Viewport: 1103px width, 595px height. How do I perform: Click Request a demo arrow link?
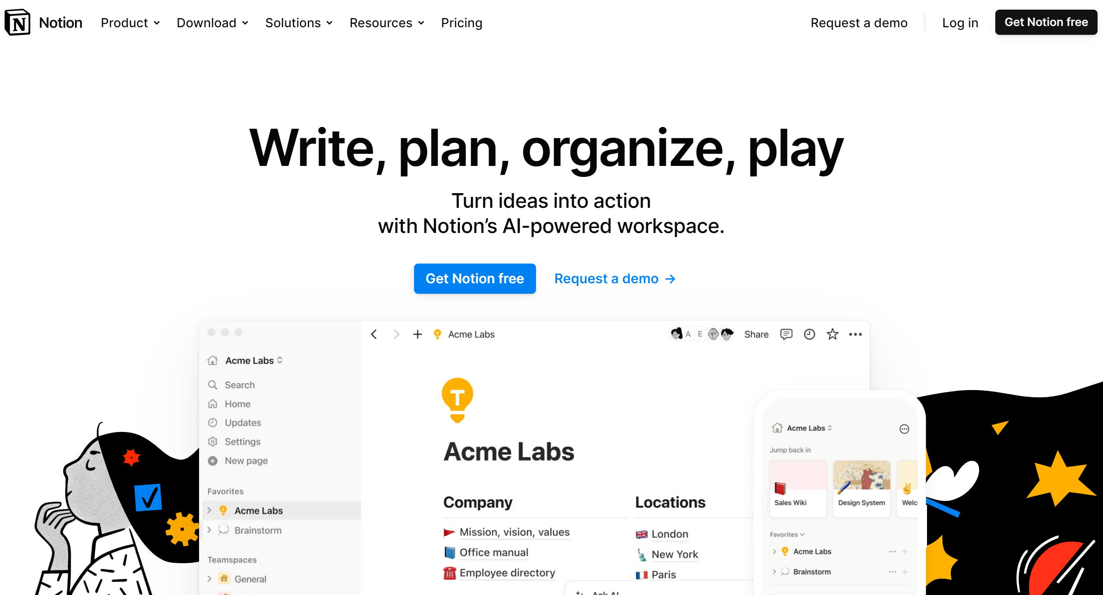pos(614,279)
